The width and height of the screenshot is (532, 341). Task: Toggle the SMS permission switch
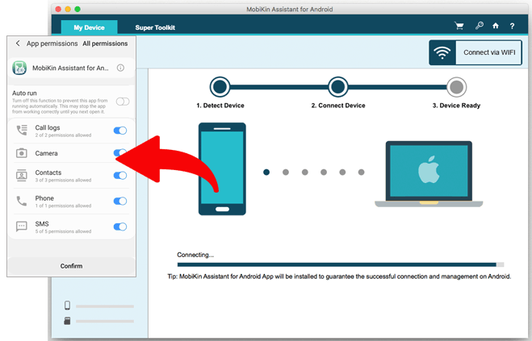(x=120, y=227)
